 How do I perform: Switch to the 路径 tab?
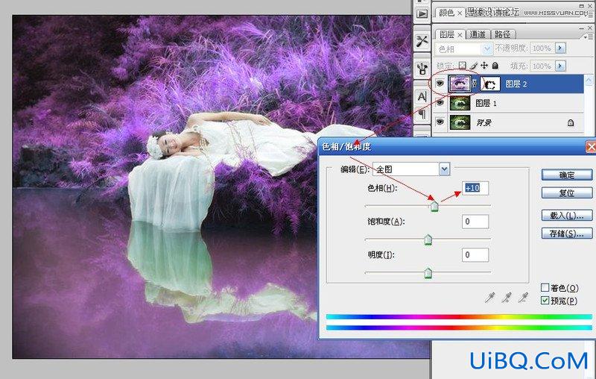pyautogui.click(x=502, y=34)
